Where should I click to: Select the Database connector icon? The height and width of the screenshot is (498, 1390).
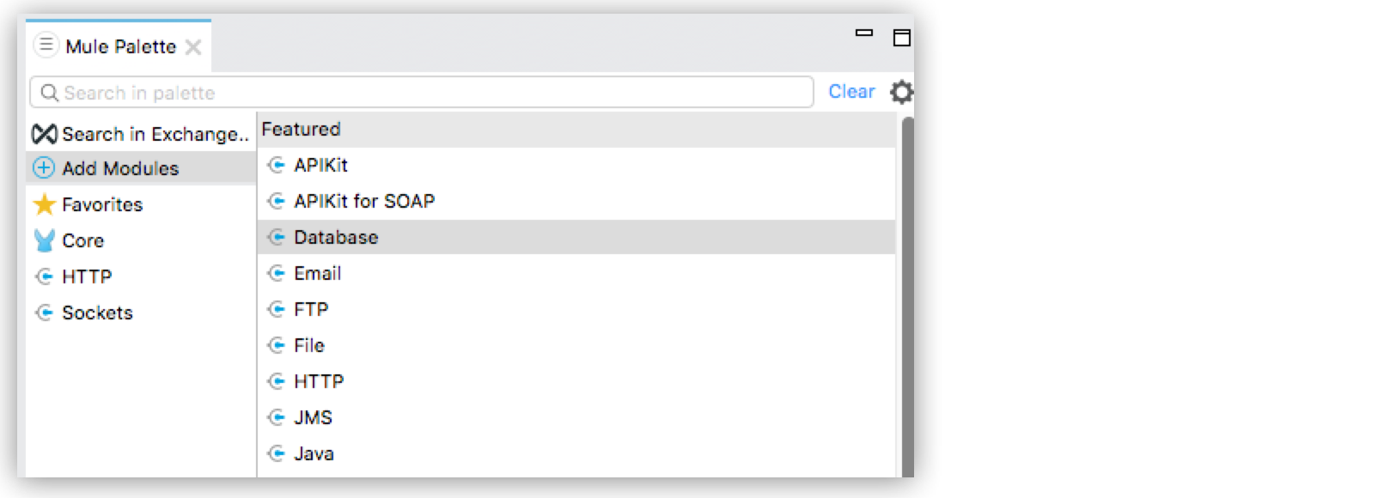tap(278, 237)
